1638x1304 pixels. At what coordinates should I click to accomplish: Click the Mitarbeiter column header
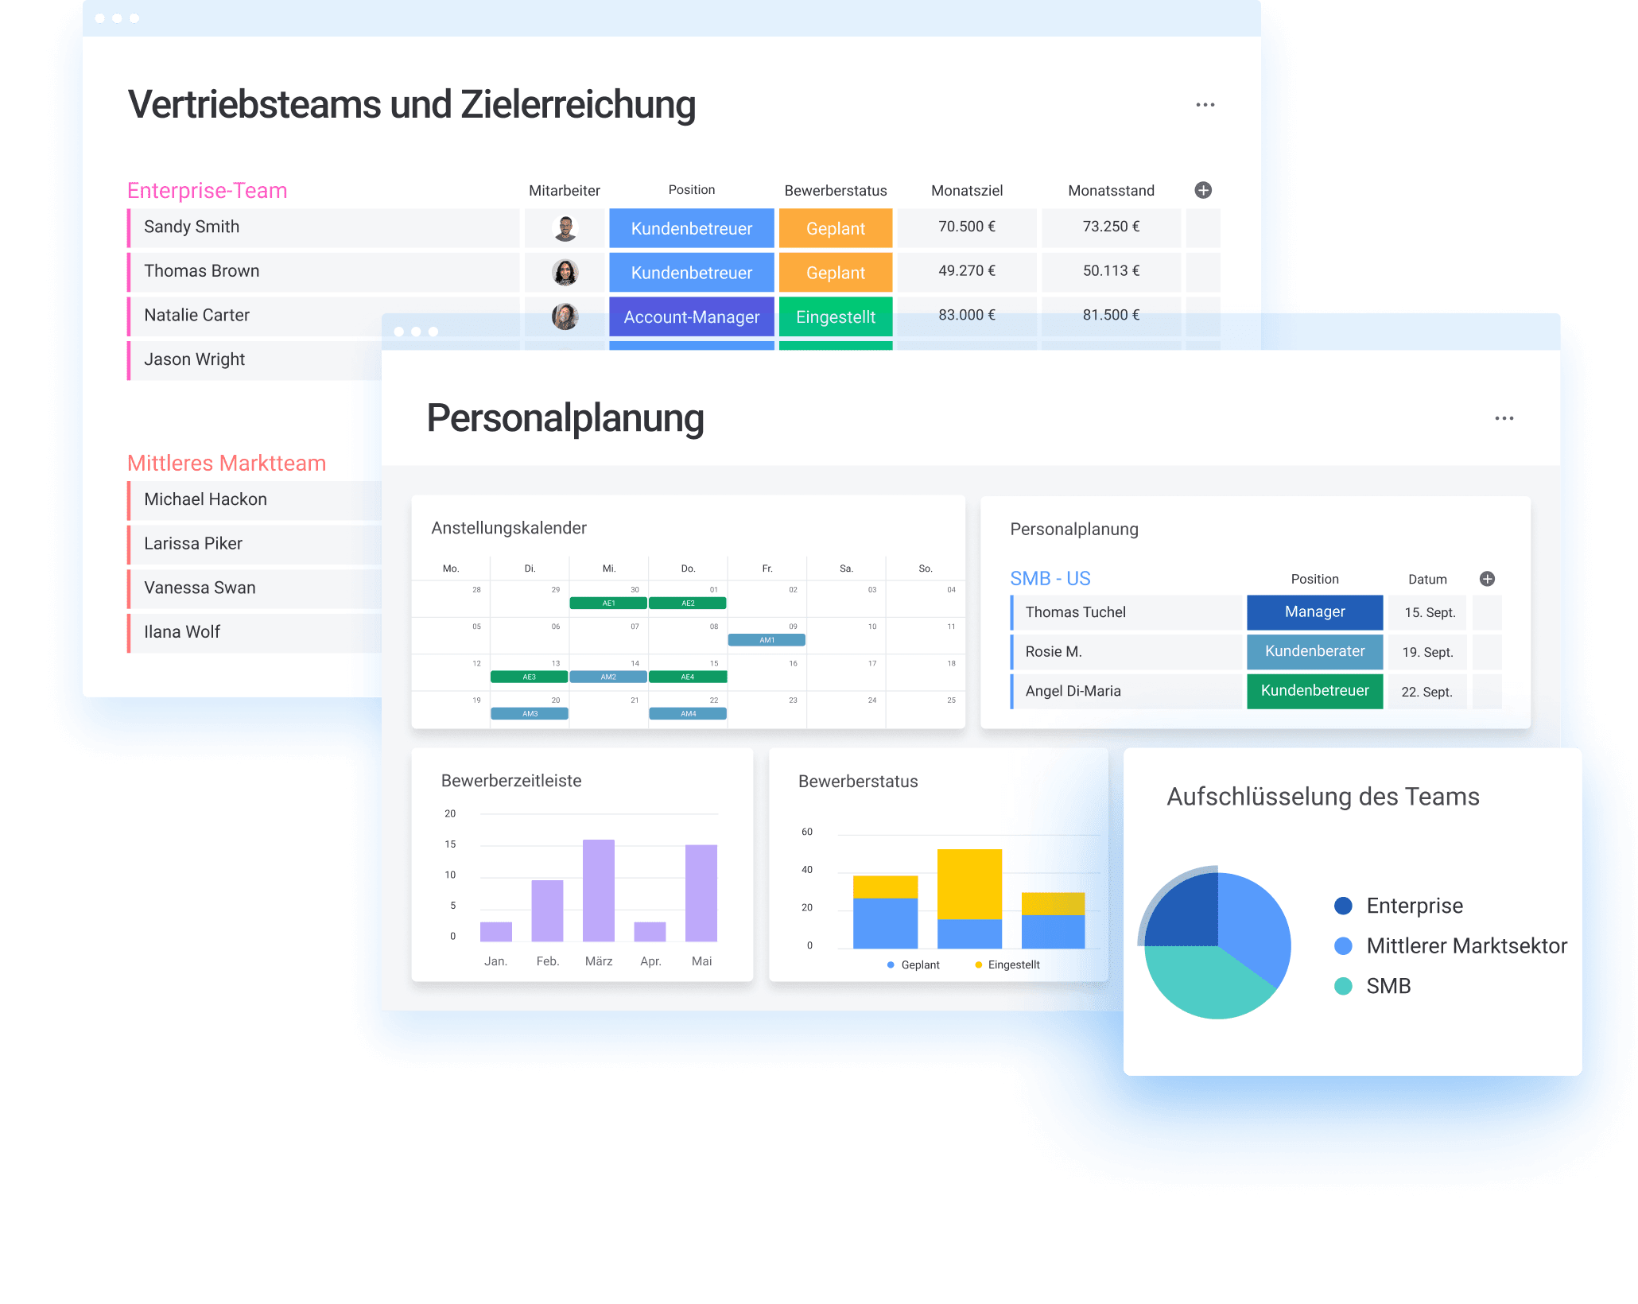564,191
